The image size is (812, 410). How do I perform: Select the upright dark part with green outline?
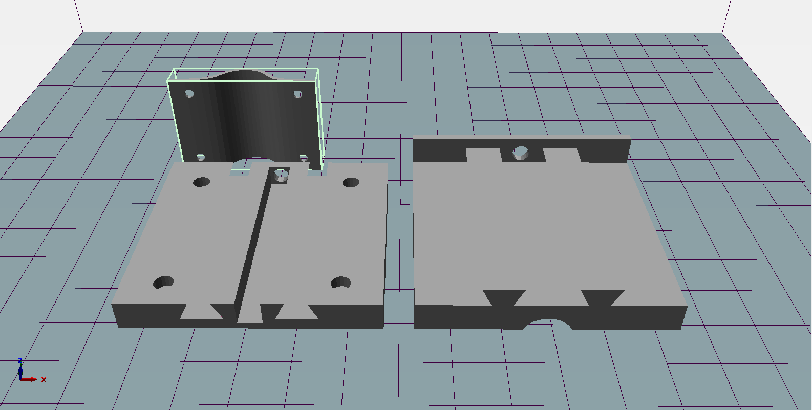pyautogui.click(x=245, y=119)
